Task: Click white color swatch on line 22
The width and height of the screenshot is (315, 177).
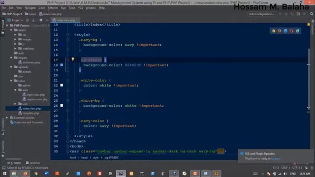Action: coord(62,85)
